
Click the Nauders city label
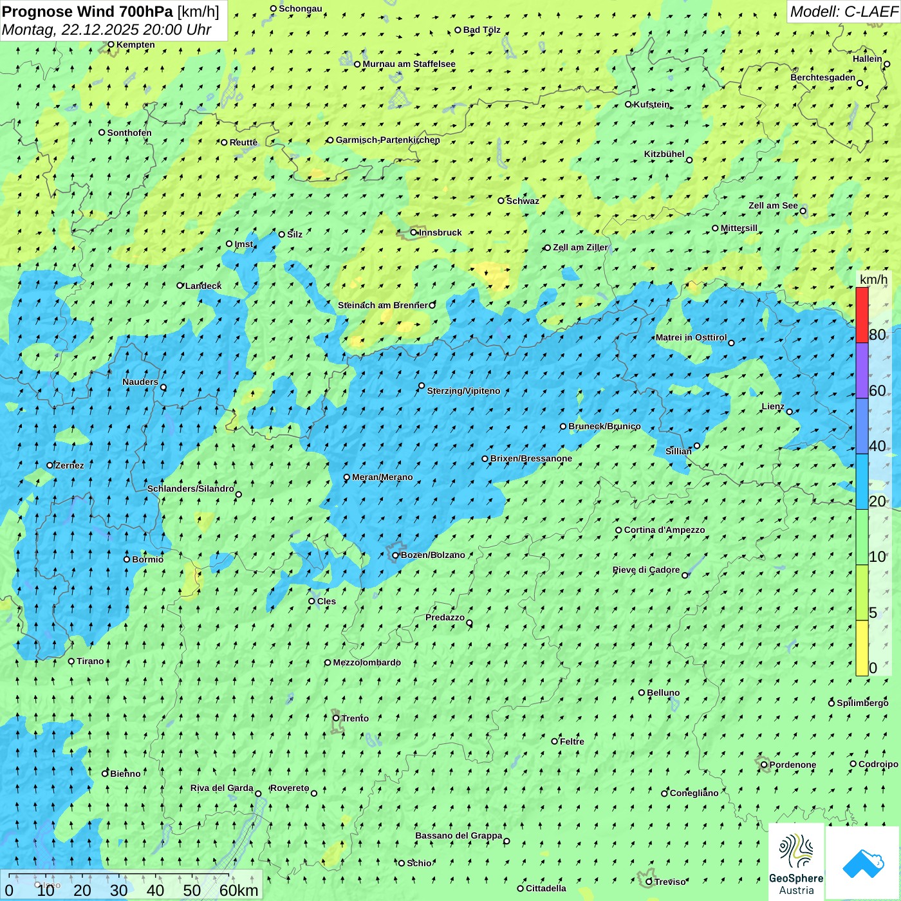[140, 382]
